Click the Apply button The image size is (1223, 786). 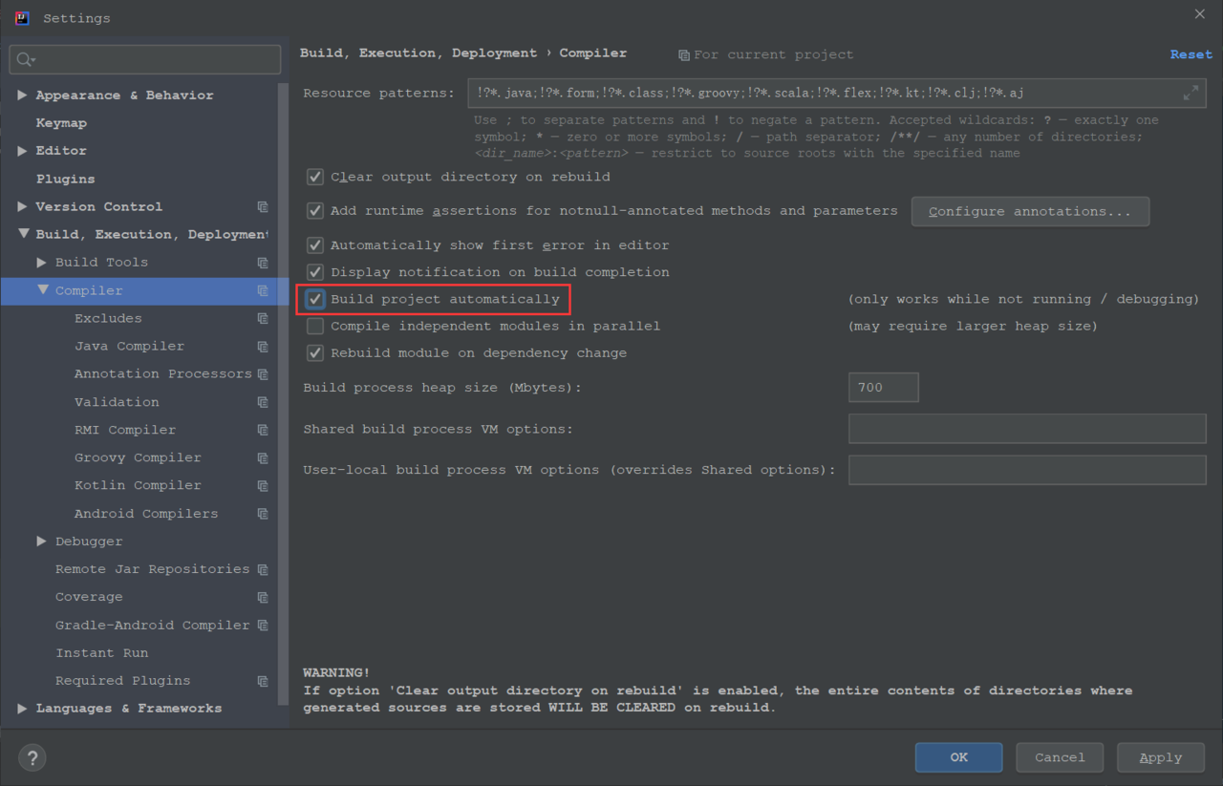[1161, 757]
